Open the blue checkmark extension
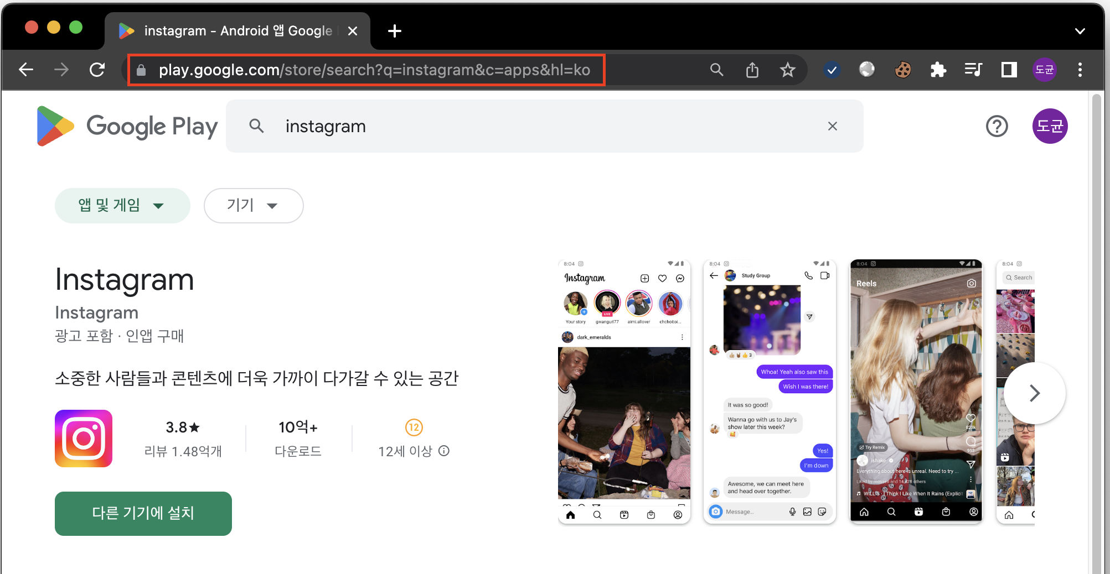This screenshot has width=1110, height=574. tap(832, 70)
